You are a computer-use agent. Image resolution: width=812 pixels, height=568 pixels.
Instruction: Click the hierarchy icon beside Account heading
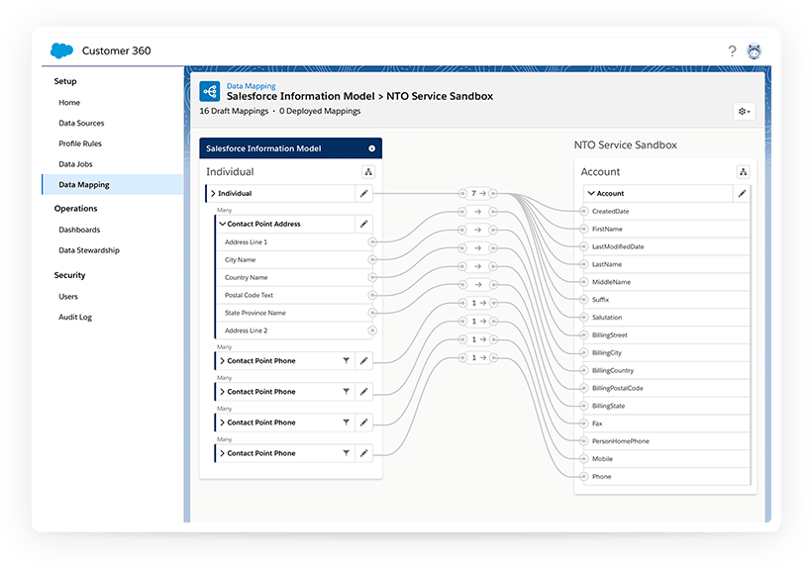[x=743, y=172]
